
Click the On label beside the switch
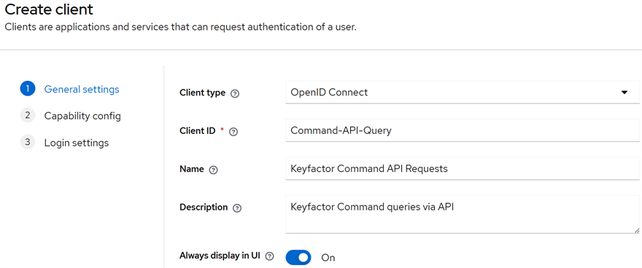click(328, 258)
